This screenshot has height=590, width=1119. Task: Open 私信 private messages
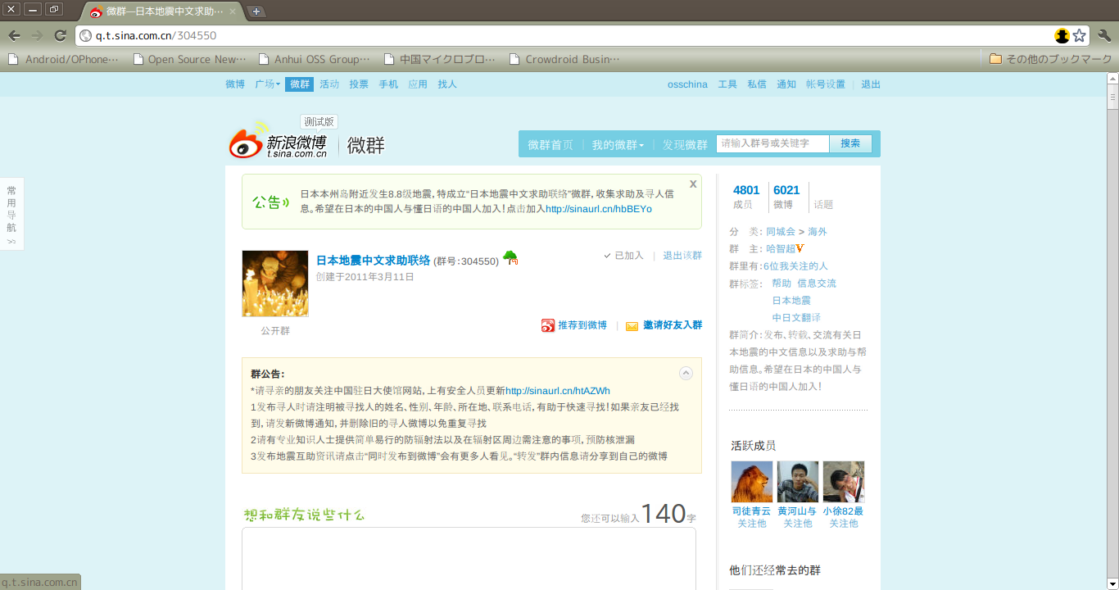click(757, 84)
